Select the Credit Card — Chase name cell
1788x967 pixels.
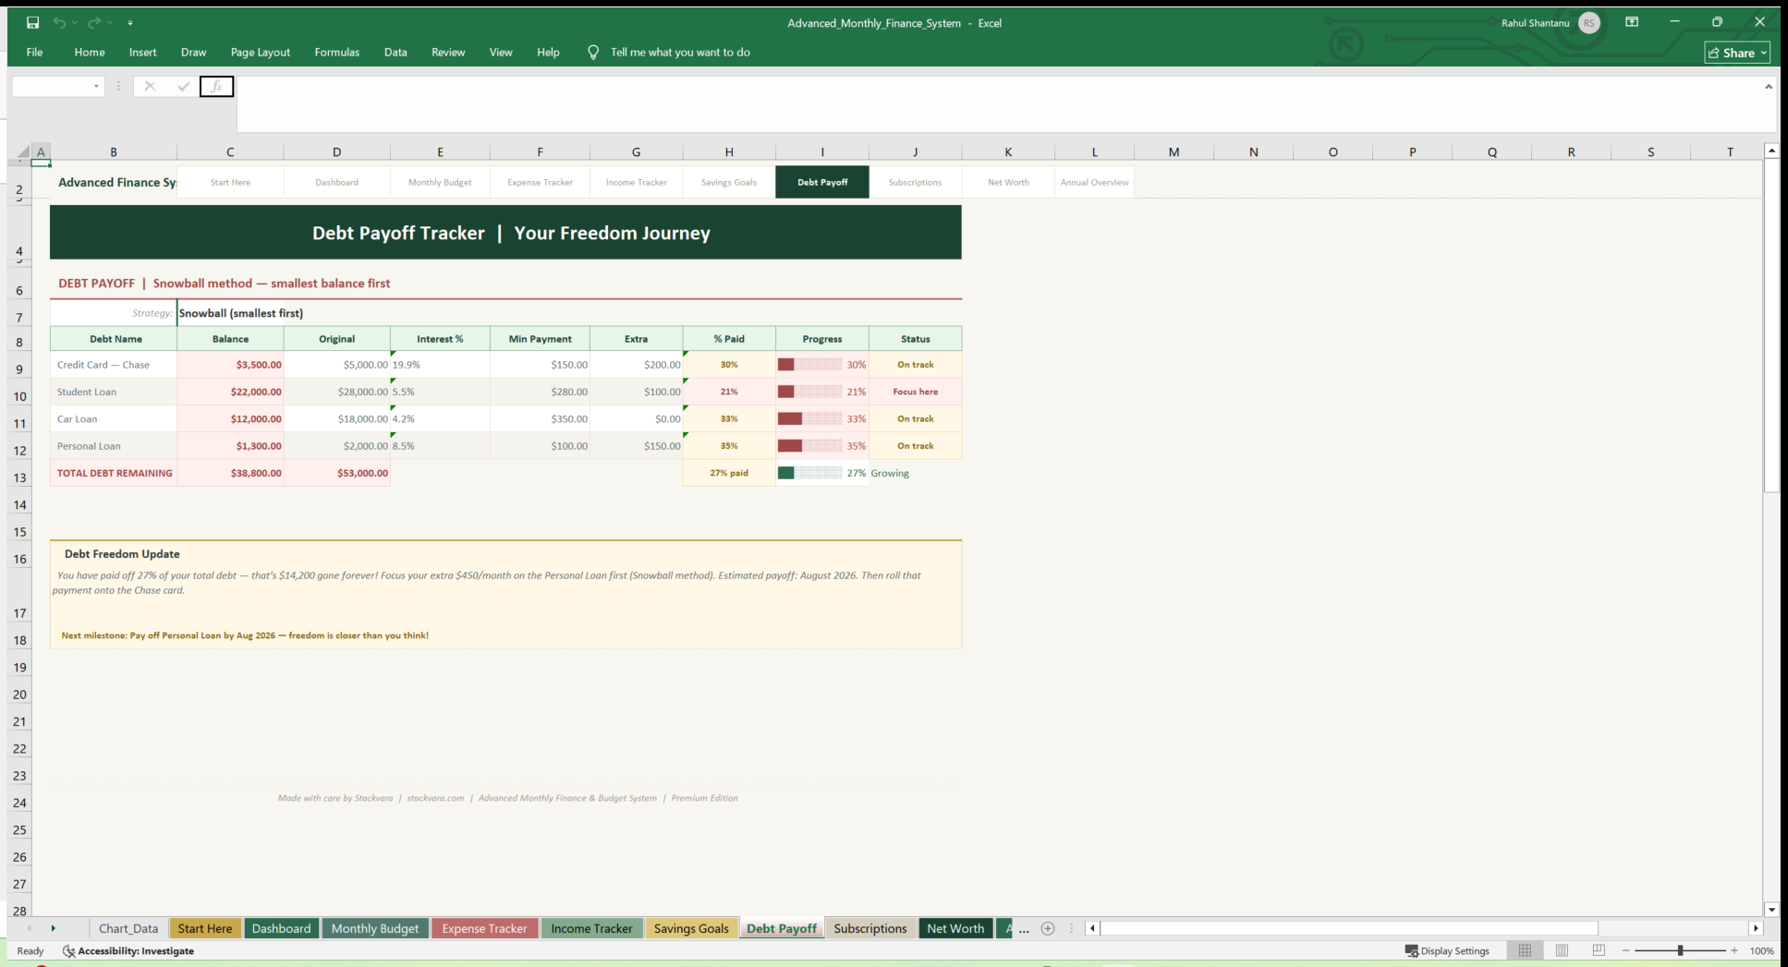pos(114,365)
